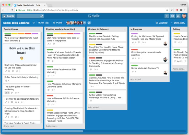Open the 10x: How to get Instagram followers card

pos(22,100)
